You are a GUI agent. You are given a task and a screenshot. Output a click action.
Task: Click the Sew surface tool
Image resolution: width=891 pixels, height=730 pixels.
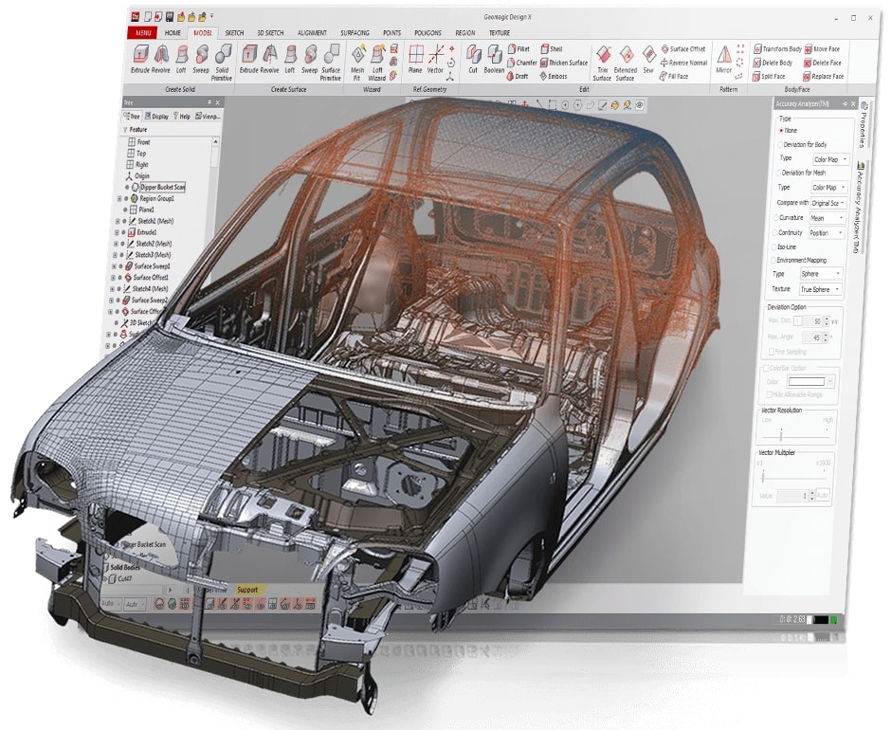pyautogui.click(x=648, y=59)
